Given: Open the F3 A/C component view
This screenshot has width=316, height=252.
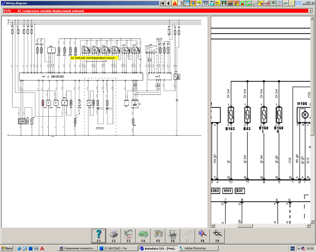Looking at the screenshot, I should pos(128,236).
